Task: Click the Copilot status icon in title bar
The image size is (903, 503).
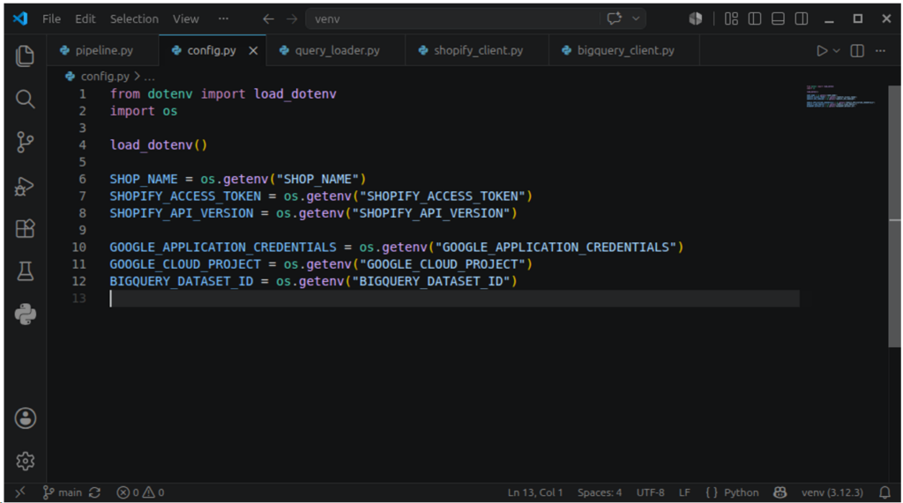Action: point(695,18)
